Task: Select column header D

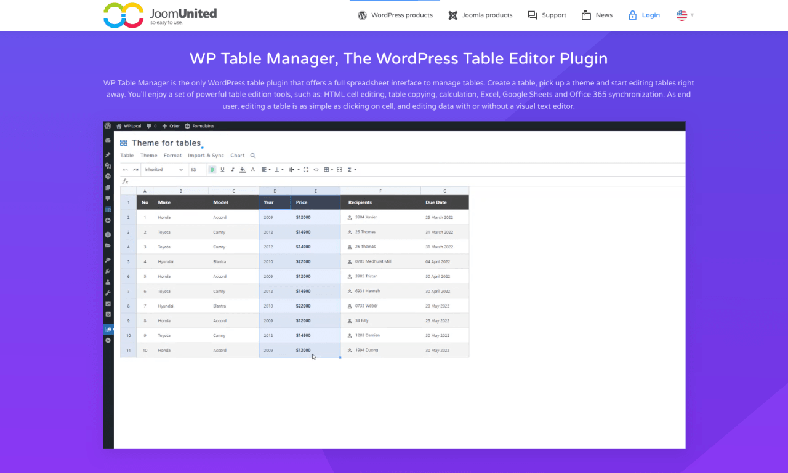Action: [x=275, y=191]
